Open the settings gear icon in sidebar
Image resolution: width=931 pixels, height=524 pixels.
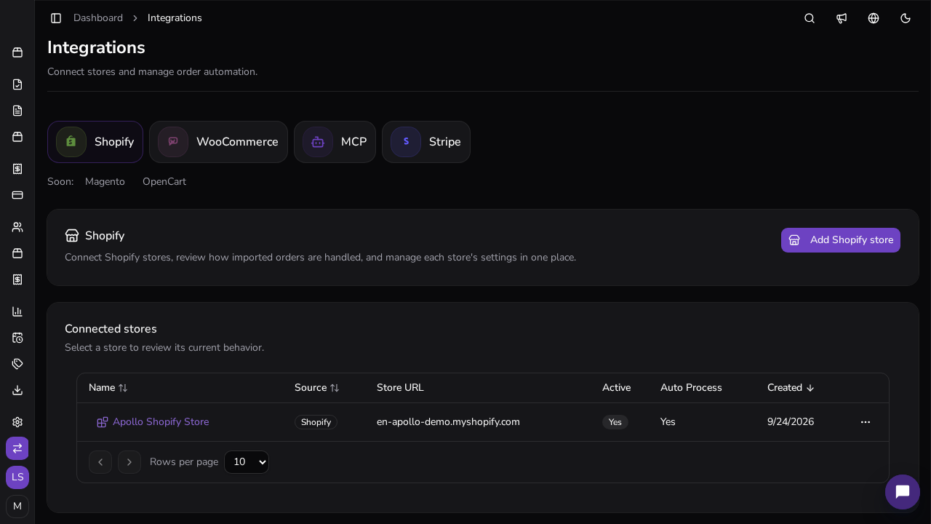coord(17,422)
